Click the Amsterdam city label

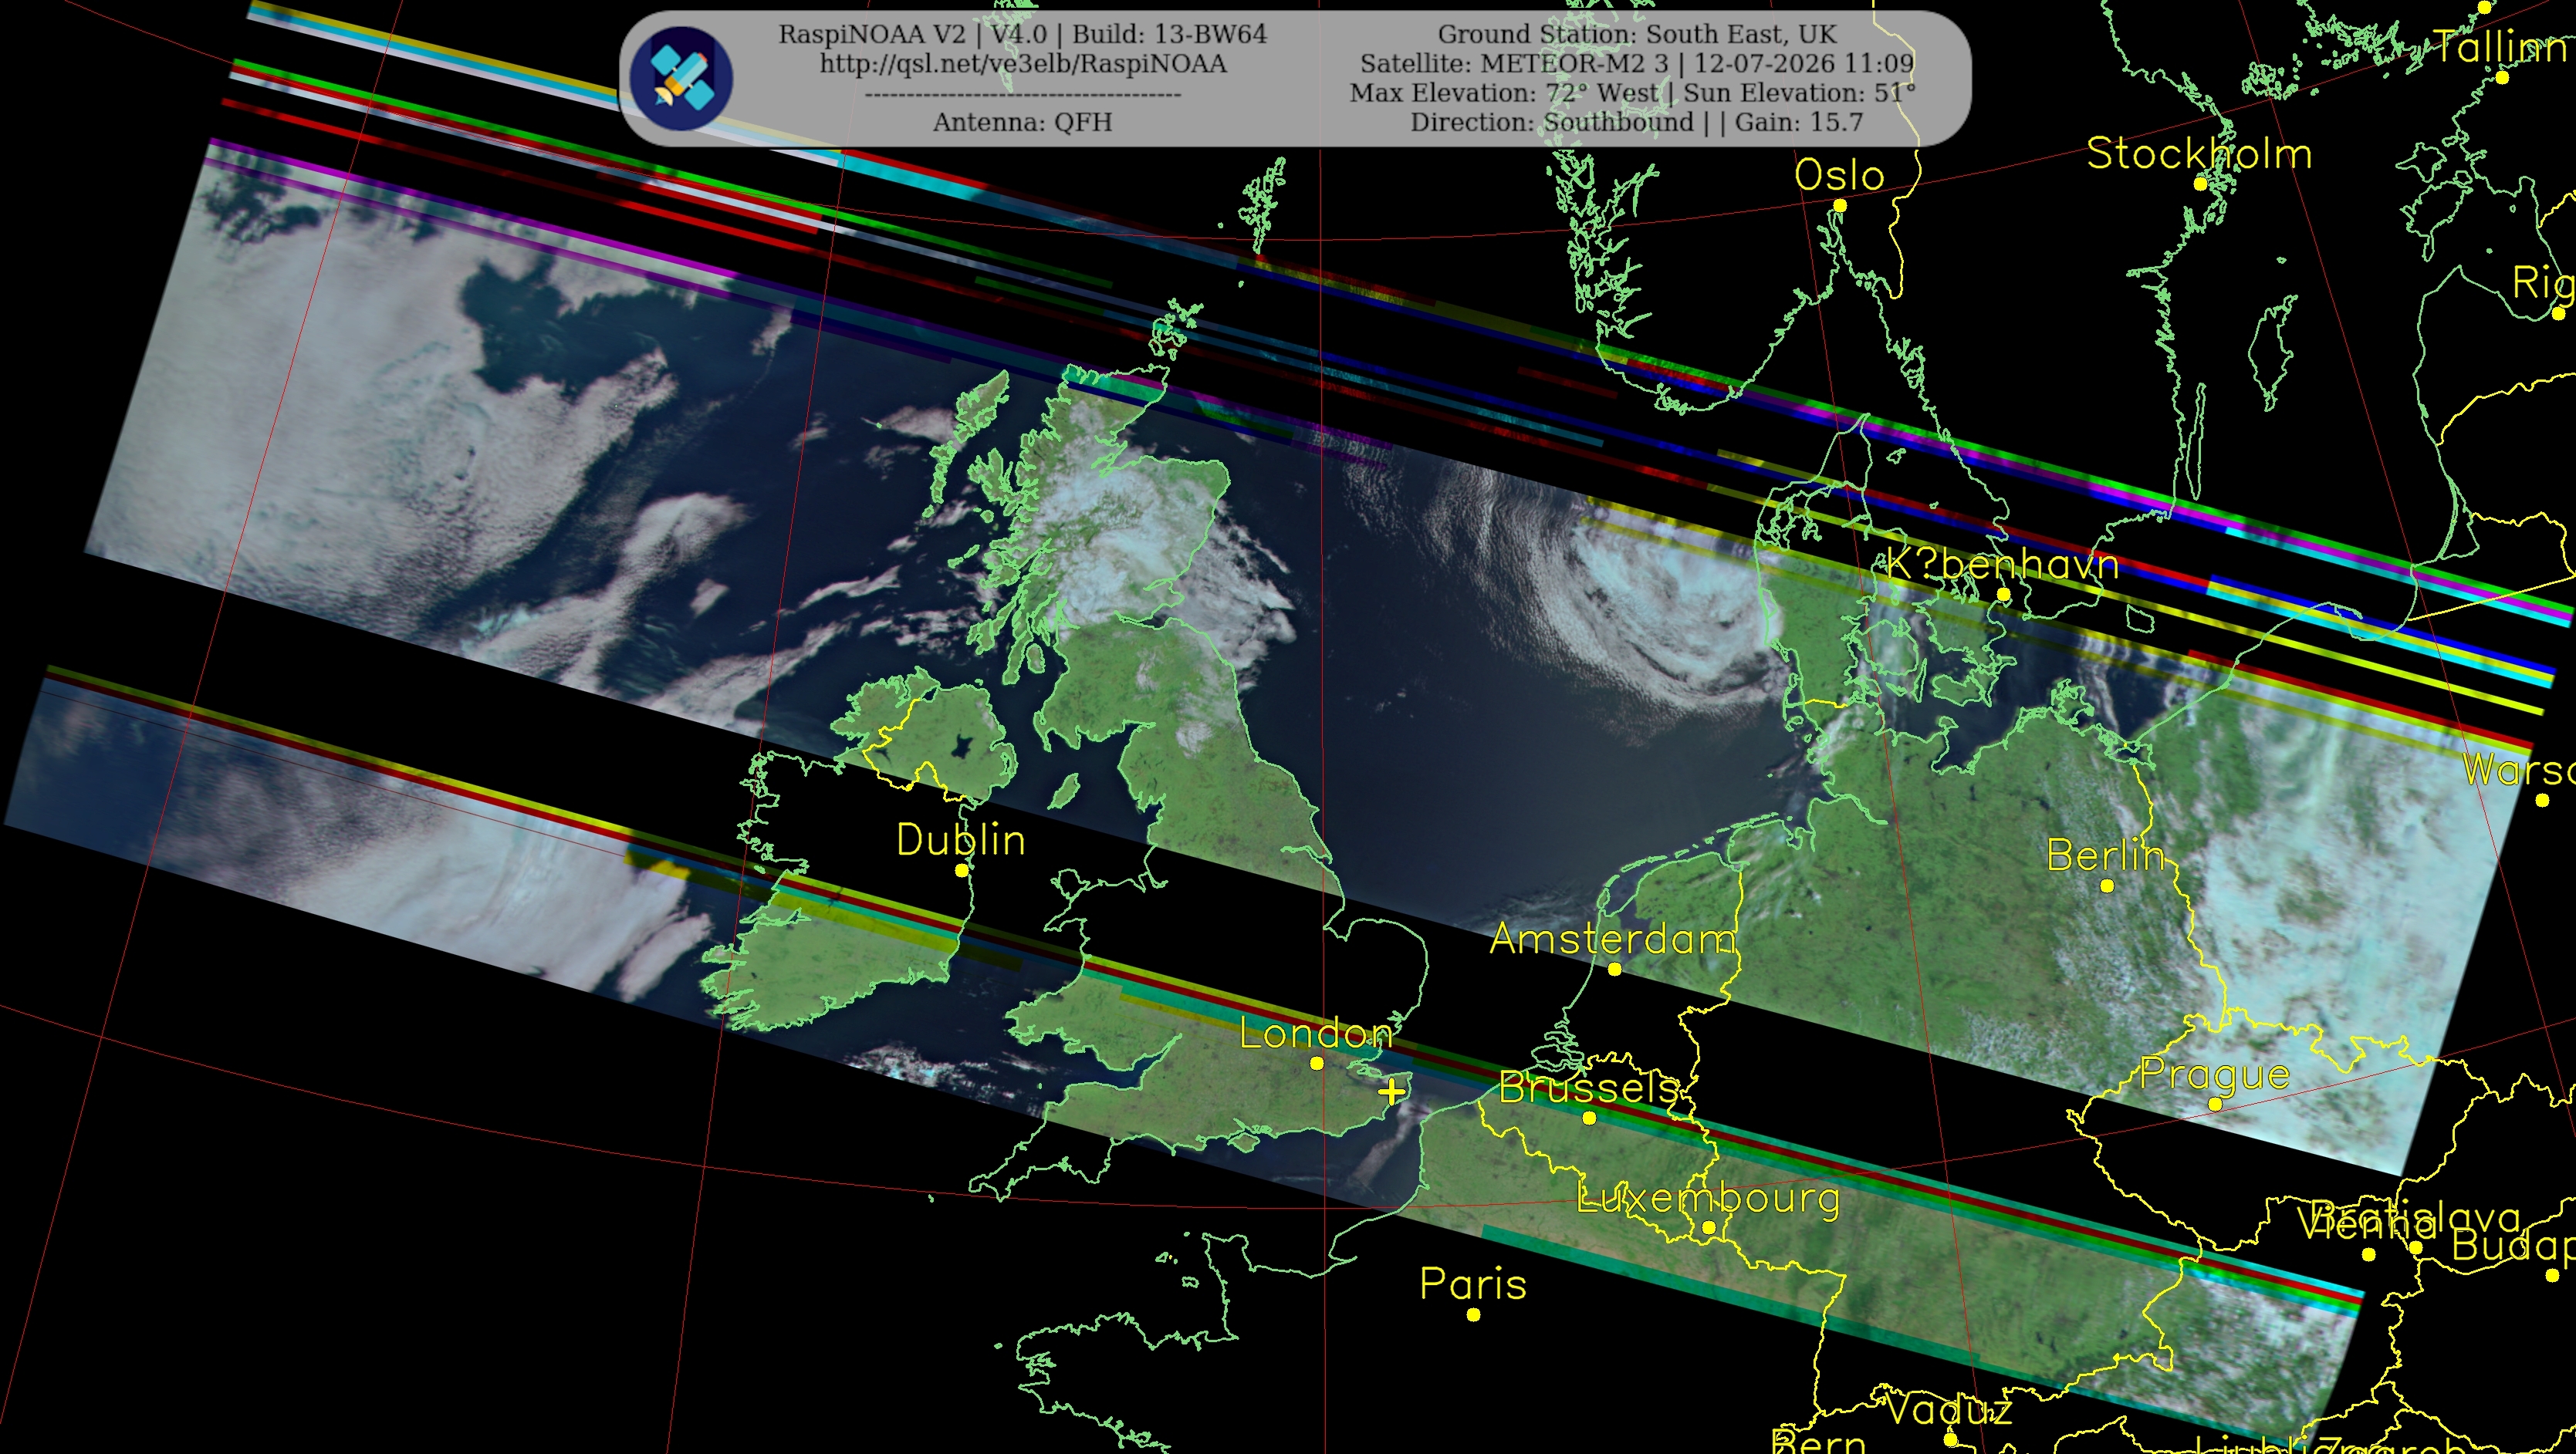tap(1614, 940)
